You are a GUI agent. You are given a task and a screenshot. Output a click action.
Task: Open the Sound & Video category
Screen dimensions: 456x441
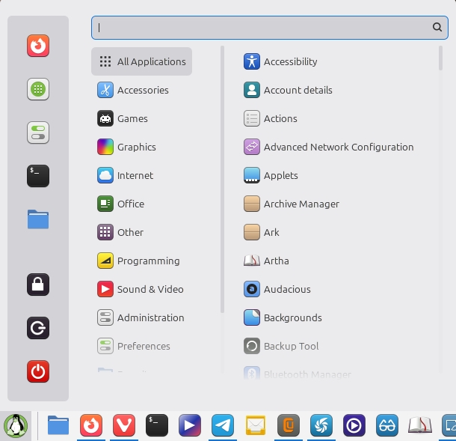[x=141, y=289]
